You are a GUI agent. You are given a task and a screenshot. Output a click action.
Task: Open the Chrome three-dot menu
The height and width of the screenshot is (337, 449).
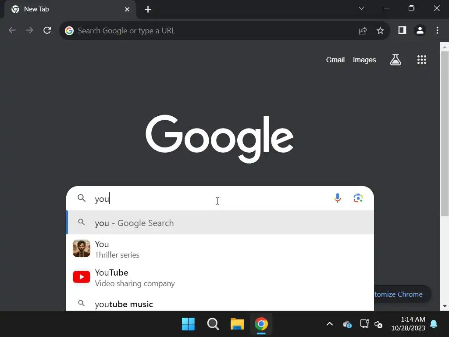tap(437, 30)
